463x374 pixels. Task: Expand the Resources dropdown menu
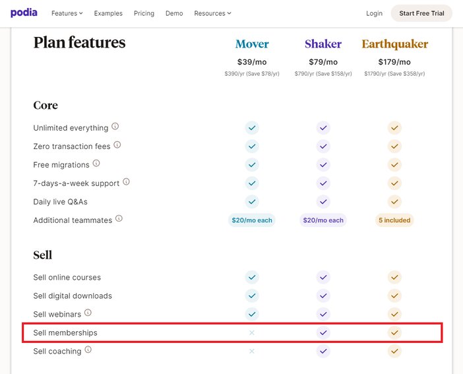click(212, 13)
